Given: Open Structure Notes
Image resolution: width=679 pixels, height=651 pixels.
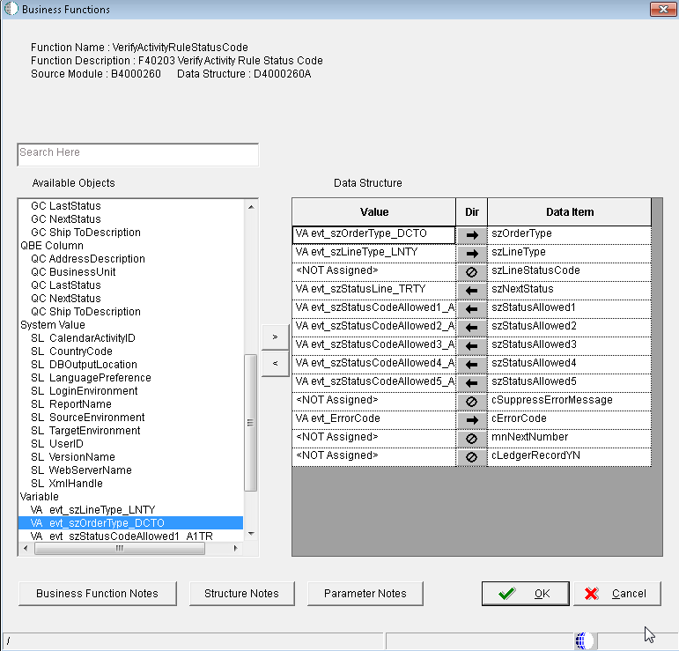Looking at the screenshot, I should point(241,594).
